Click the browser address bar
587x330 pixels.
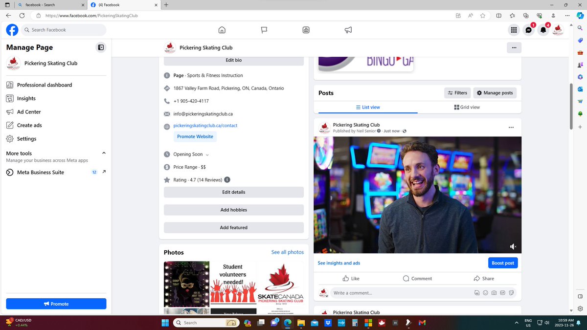click(245, 16)
